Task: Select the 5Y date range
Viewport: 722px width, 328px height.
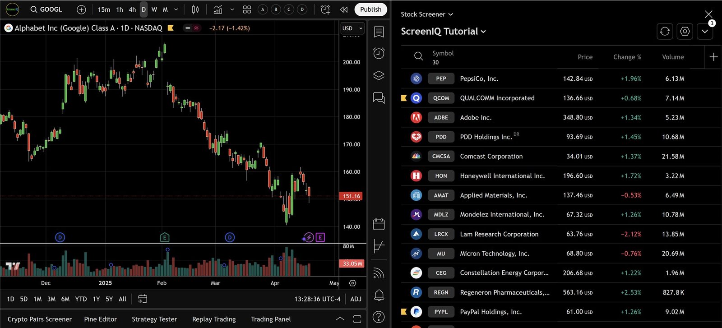Action: (x=109, y=299)
